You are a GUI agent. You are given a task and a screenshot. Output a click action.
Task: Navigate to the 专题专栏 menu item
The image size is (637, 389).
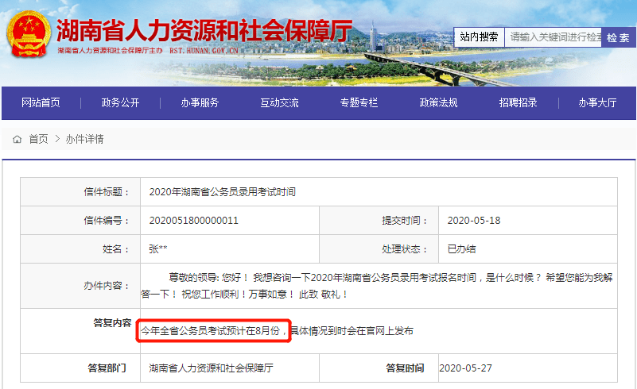(359, 102)
